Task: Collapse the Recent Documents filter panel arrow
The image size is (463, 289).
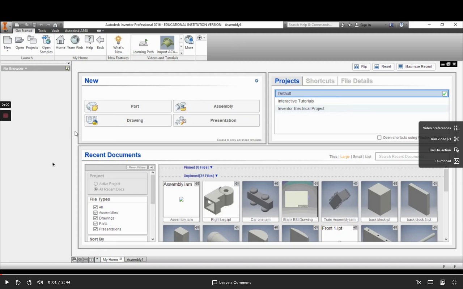Action: pyautogui.click(x=151, y=167)
